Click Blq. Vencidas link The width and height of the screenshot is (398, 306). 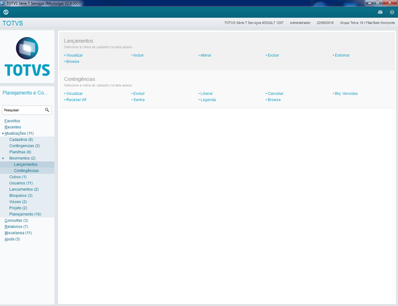coord(346,94)
